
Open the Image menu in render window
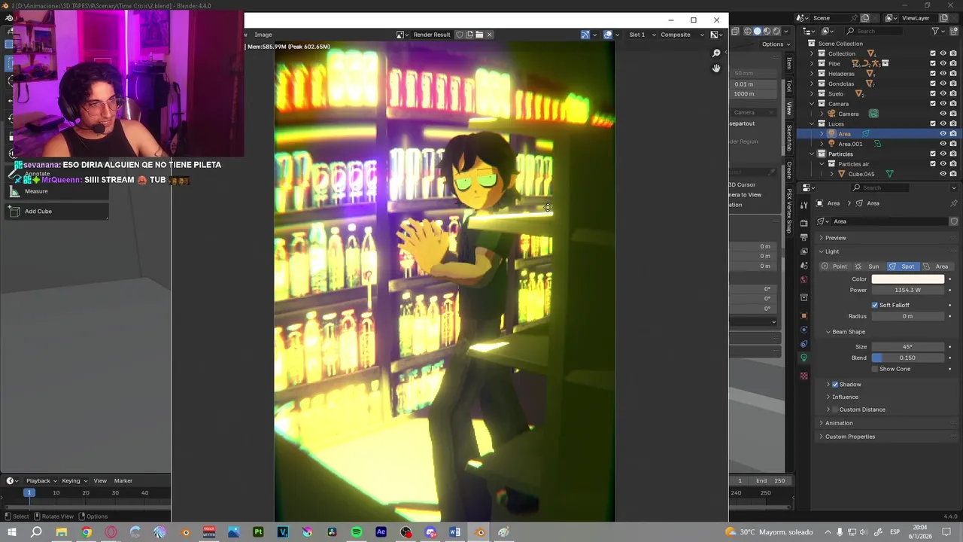(x=263, y=35)
